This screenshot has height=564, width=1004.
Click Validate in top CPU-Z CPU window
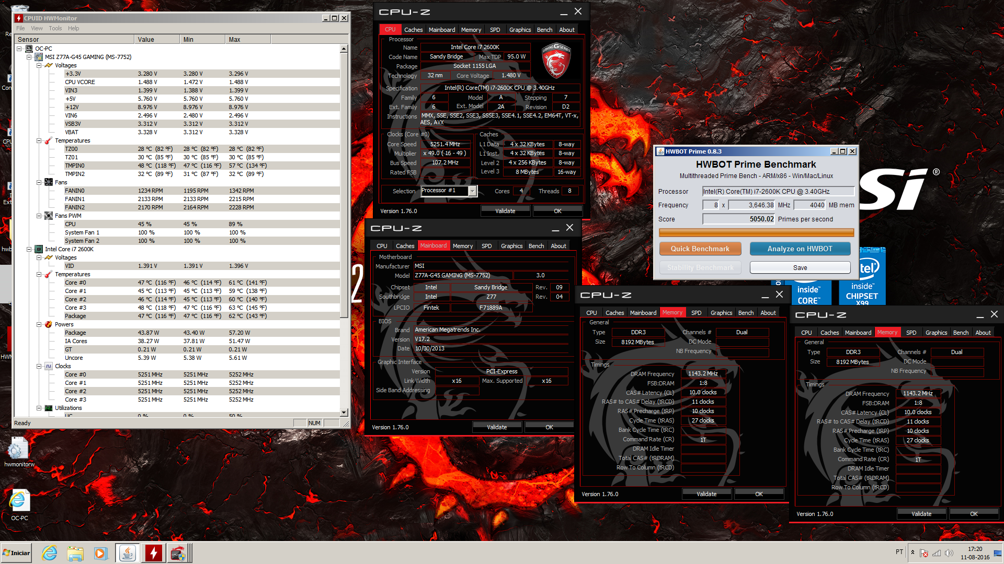(505, 211)
